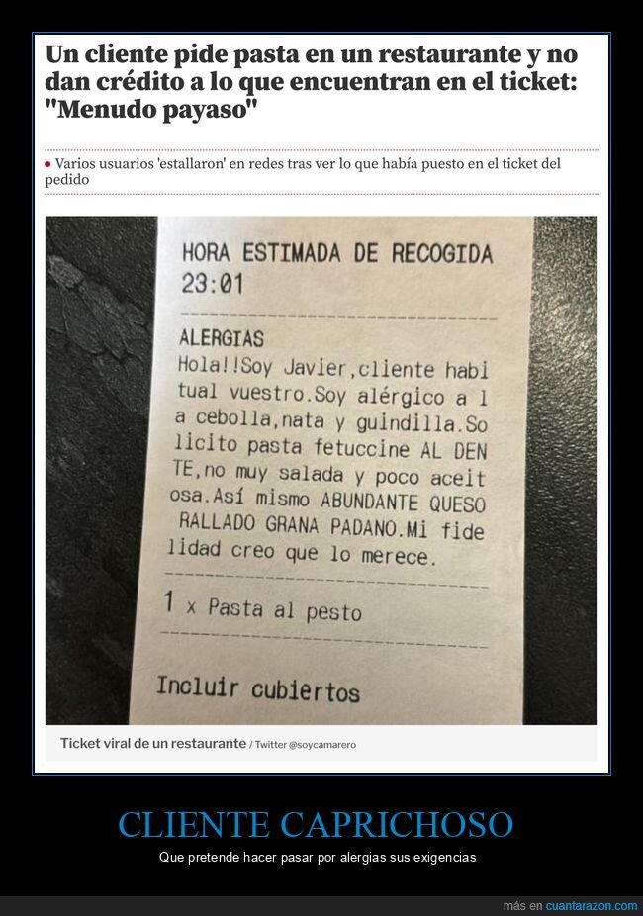Click the subtitle 'Varios usuarios estallaron en redes'

point(303,171)
